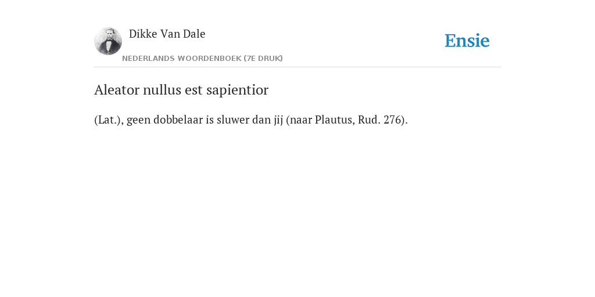
Task: Click the word WOORDENBOEK in the subtitle
Action: (209, 59)
